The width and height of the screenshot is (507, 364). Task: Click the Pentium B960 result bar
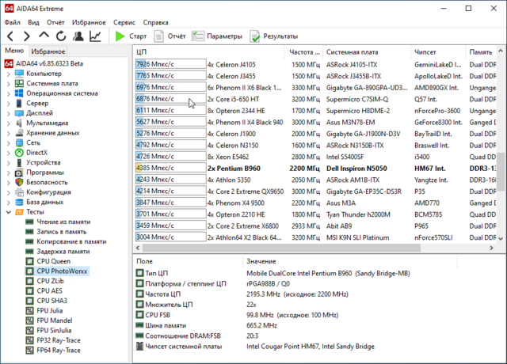coord(170,168)
